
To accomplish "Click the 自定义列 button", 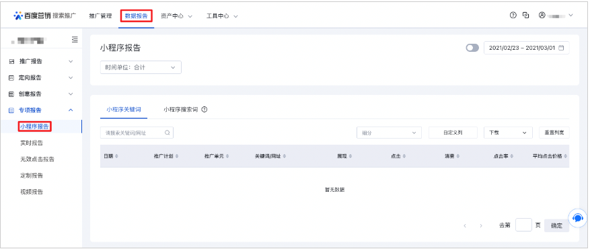I will coord(453,133).
